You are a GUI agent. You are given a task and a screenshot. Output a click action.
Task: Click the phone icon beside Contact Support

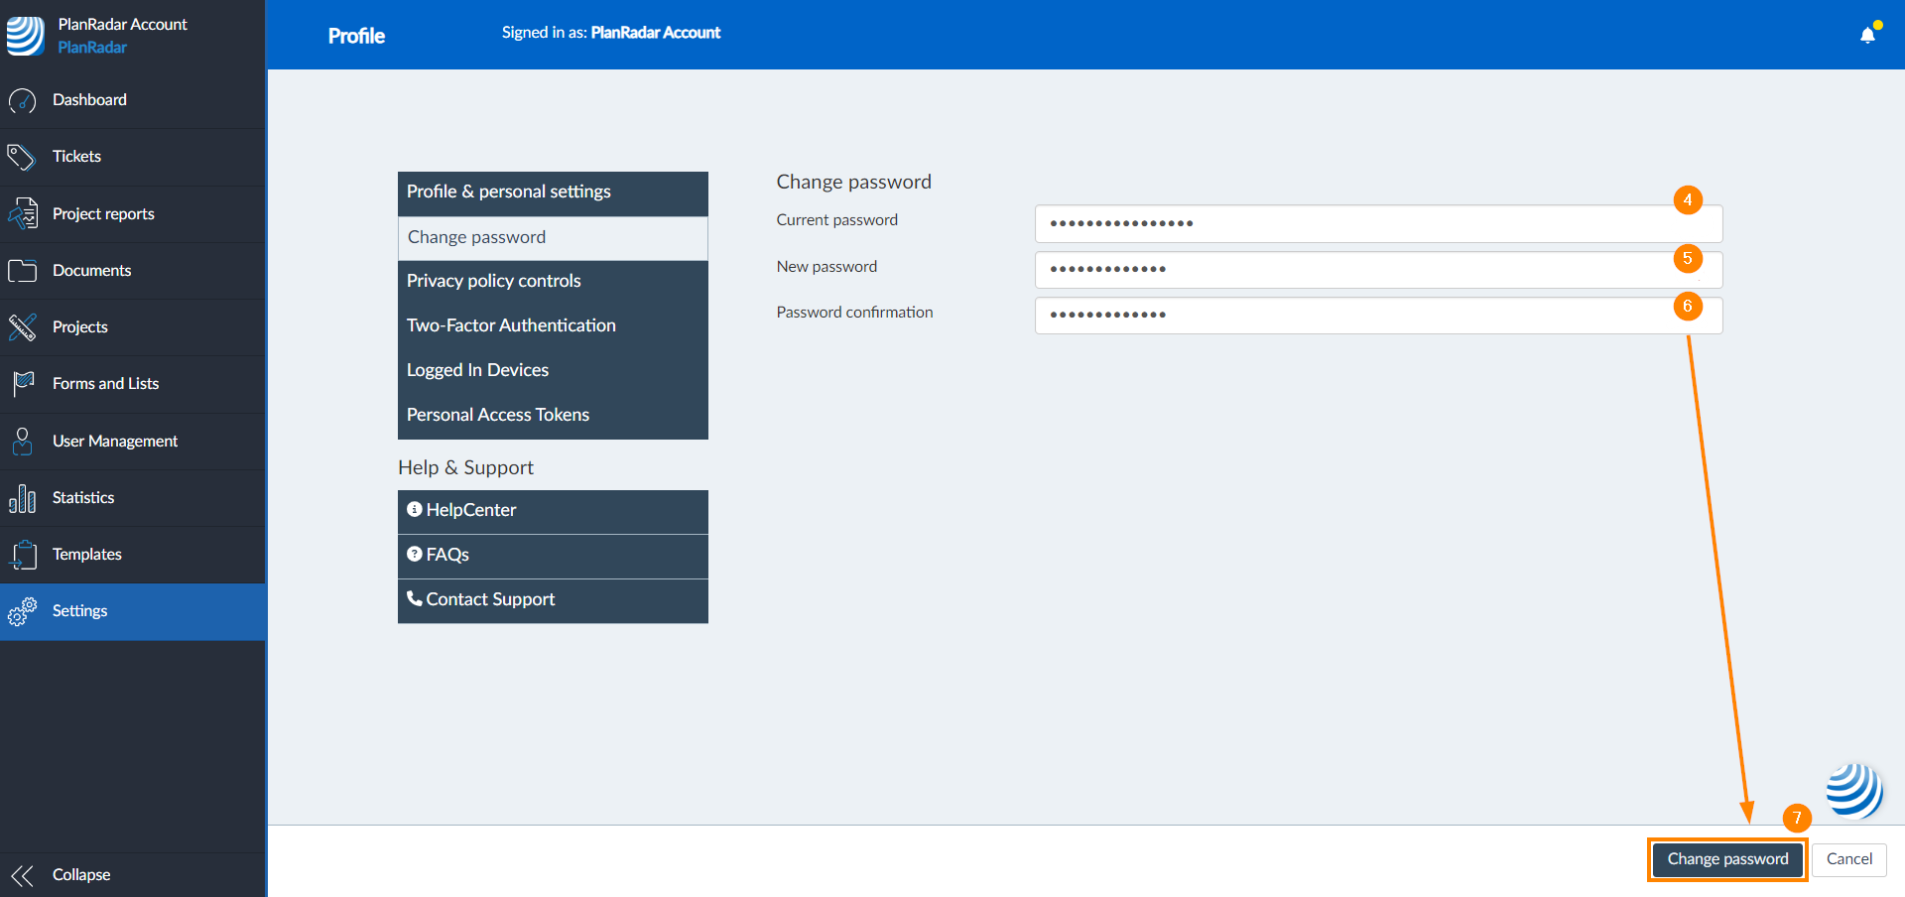[x=415, y=597]
